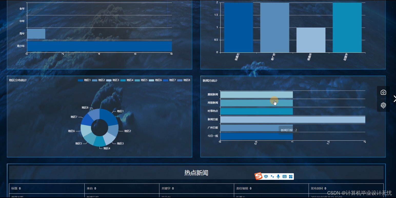Open the soft keyboard icon on the IME bar

click(x=284, y=177)
